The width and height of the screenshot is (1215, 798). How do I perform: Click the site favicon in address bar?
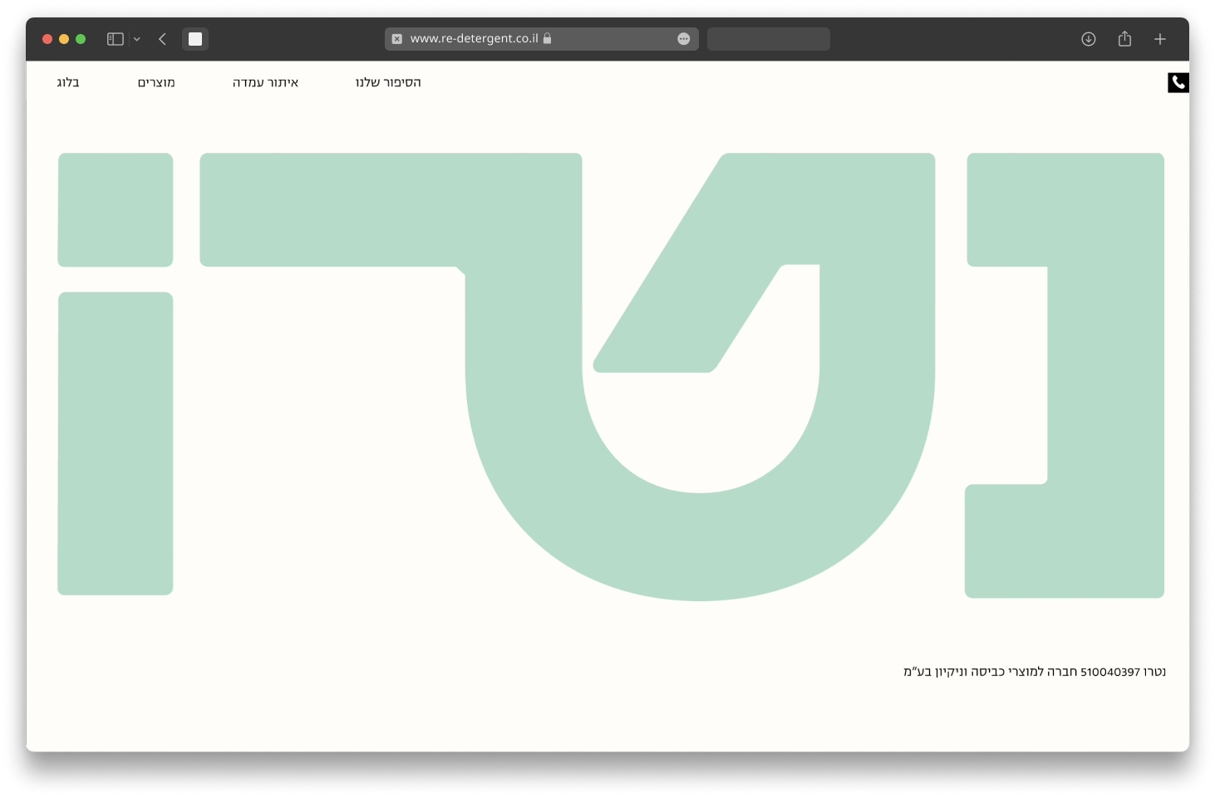click(397, 39)
